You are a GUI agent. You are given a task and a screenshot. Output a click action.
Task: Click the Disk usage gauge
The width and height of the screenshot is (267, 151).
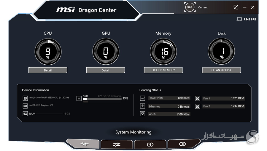(x=221, y=51)
